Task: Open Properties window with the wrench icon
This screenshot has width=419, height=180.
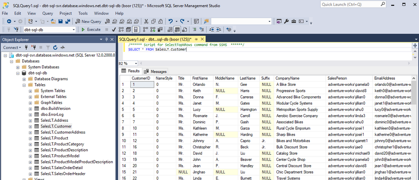Action: click(286, 21)
